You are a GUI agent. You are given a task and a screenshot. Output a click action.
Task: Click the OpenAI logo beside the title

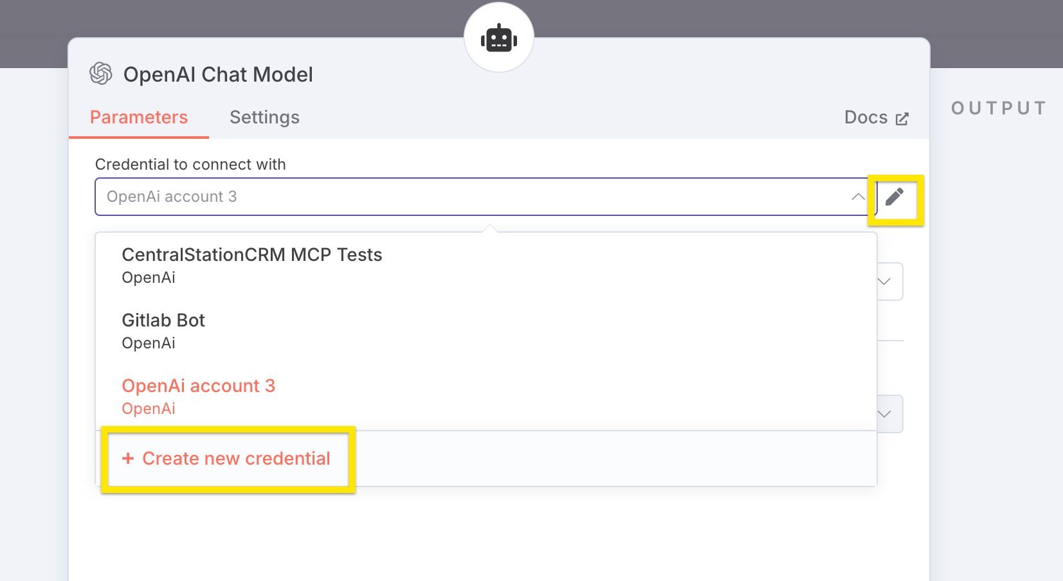101,74
